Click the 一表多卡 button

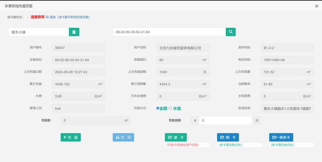281,138
